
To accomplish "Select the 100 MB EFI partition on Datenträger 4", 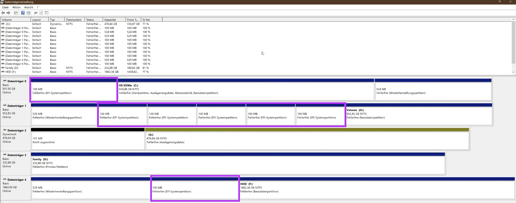I will pyautogui.click(x=195, y=188).
